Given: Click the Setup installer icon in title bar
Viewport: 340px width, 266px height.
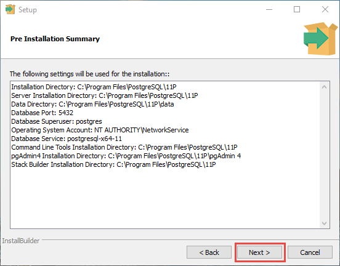Looking at the screenshot, I should pyautogui.click(x=10, y=9).
